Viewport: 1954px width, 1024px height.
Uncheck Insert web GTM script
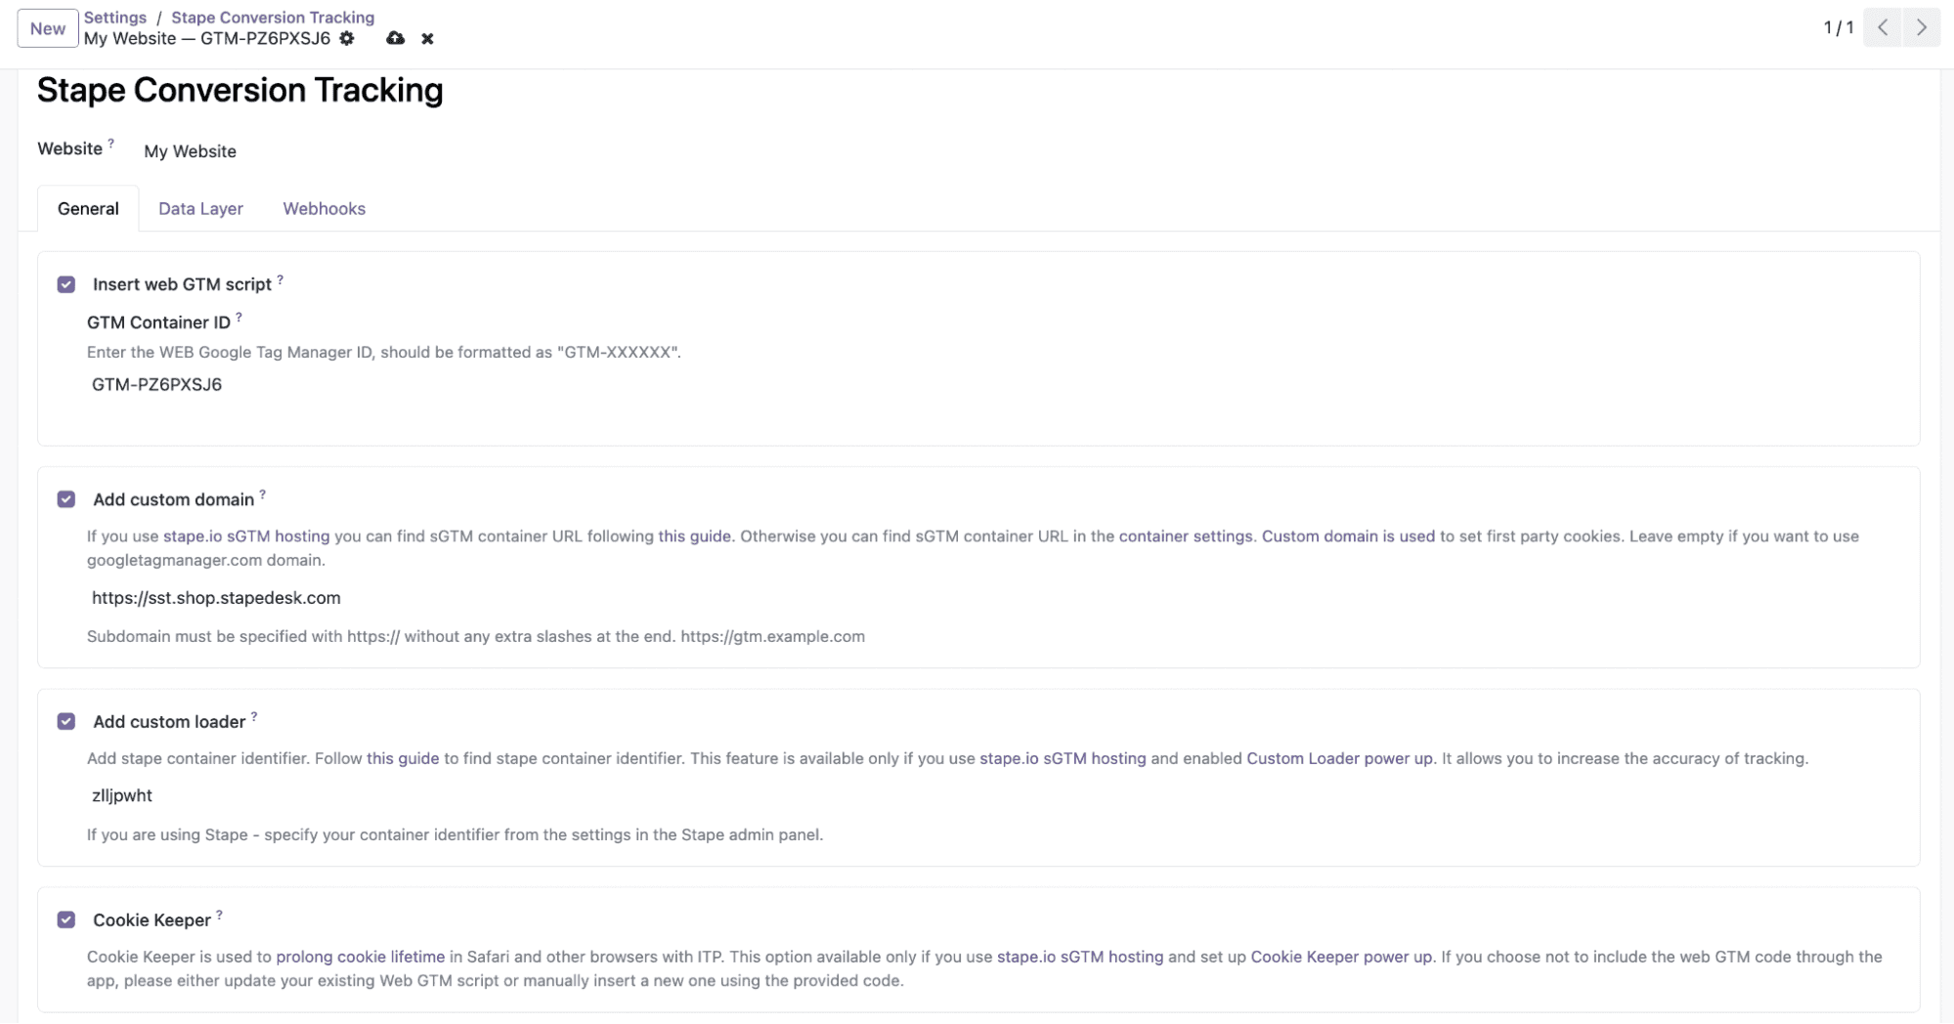click(66, 284)
